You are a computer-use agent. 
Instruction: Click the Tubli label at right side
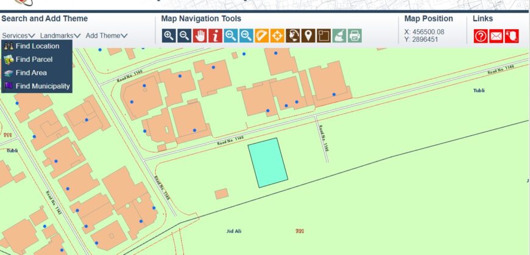479,90
